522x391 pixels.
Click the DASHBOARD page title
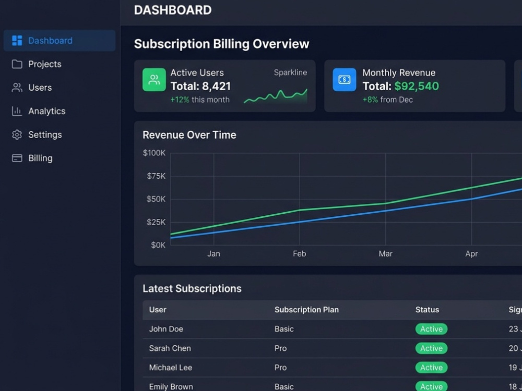pyautogui.click(x=173, y=10)
